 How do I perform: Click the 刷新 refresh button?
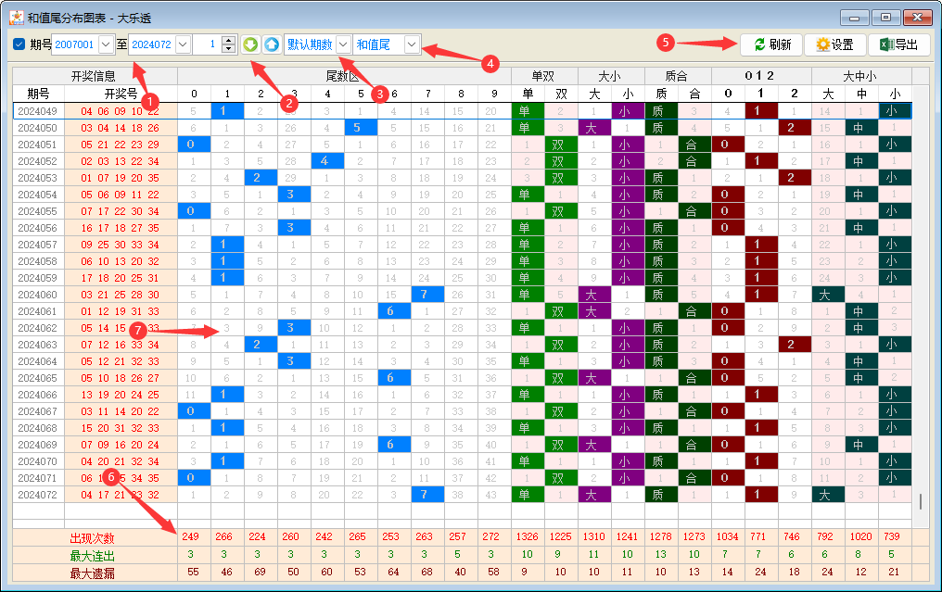[x=771, y=44]
